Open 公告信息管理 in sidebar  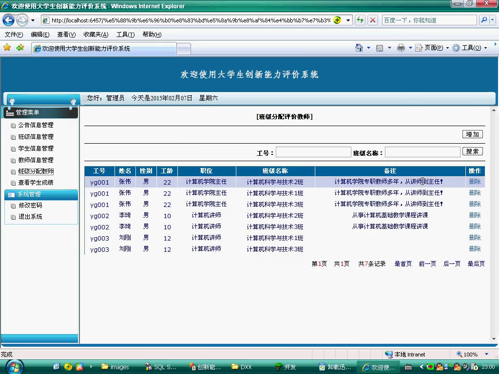[36, 125]
